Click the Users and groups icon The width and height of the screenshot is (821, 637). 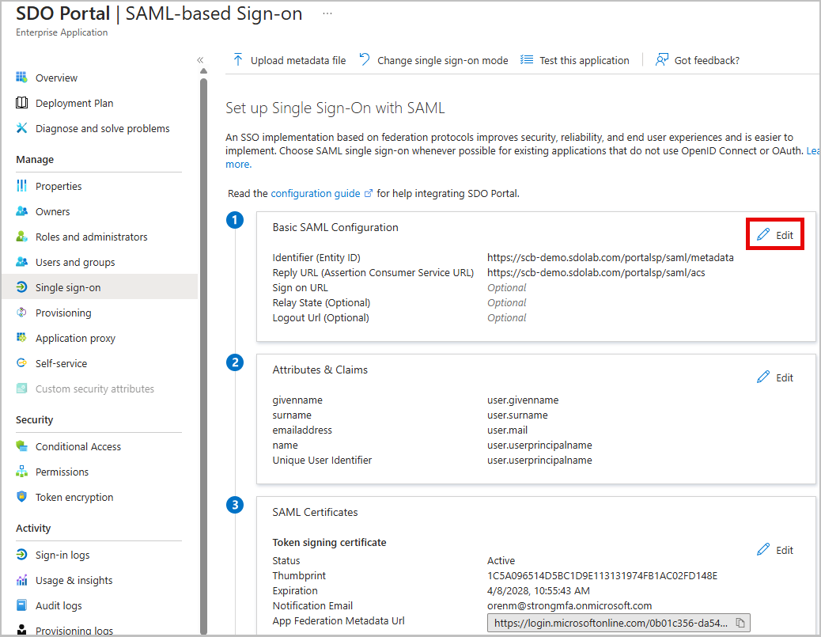[21, 261]
